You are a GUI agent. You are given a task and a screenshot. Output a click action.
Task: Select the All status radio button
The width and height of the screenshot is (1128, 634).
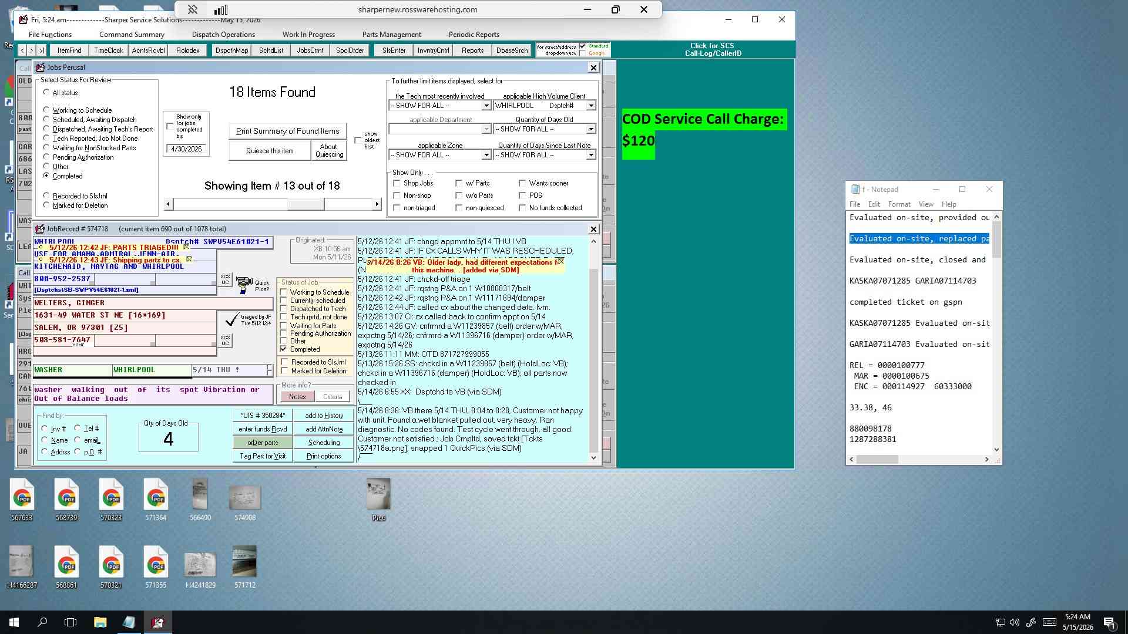click(46, 93)
